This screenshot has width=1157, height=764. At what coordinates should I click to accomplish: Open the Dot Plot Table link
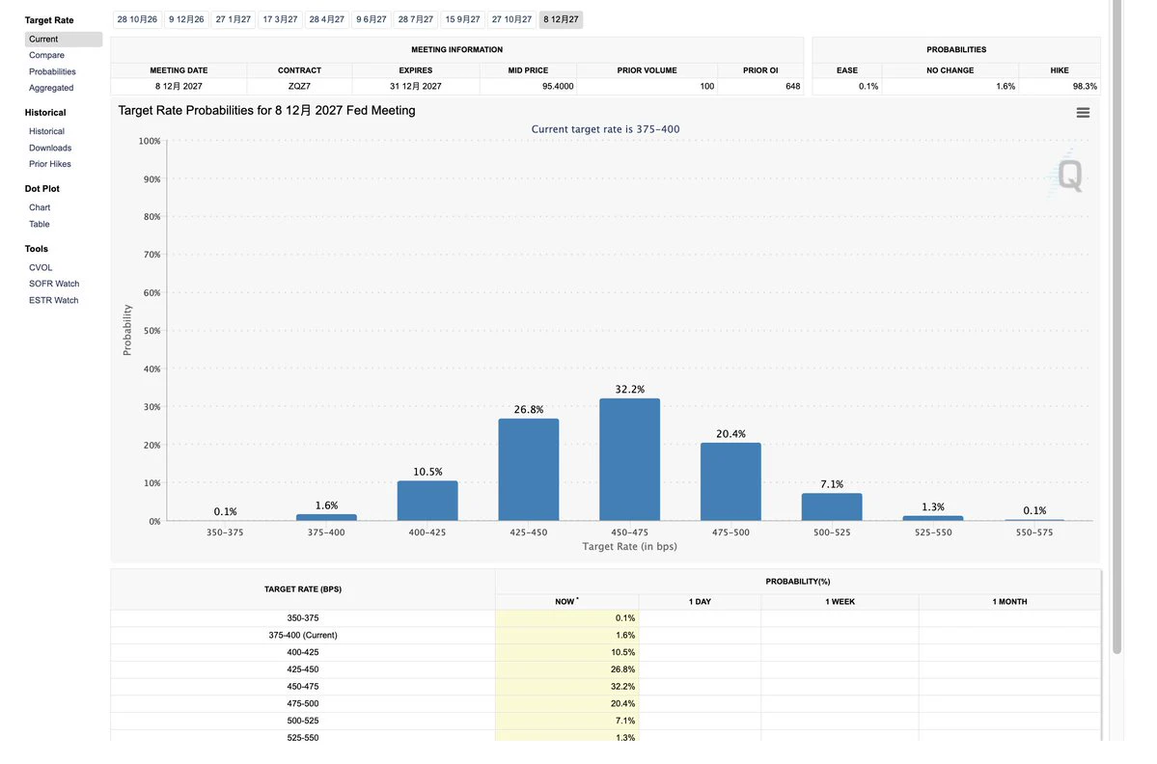point(40,224)
